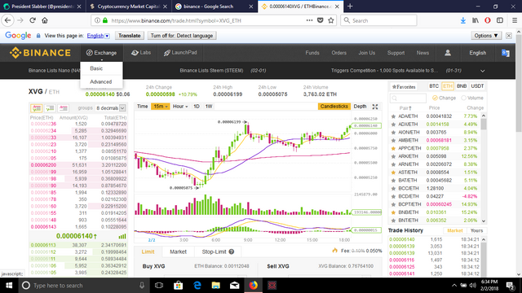Viewport: 522px width, 293px height.
Task: Open File Explorer from taskbar
Action: pyautogui.click(x=215, y=286)
